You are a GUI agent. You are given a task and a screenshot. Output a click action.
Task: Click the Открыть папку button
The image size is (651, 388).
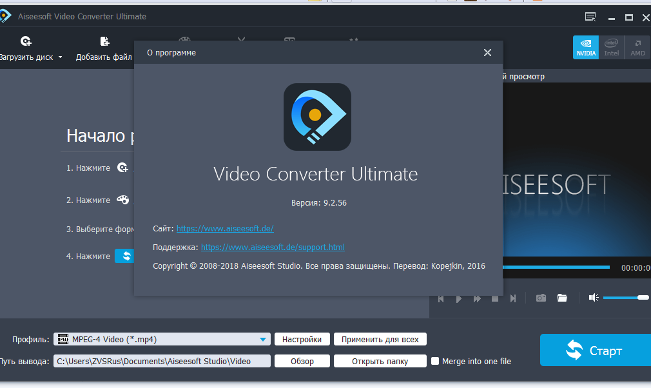point(380,361)
